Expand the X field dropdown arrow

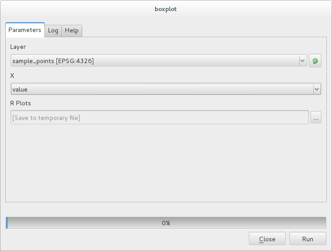click(x=317, y=89)
